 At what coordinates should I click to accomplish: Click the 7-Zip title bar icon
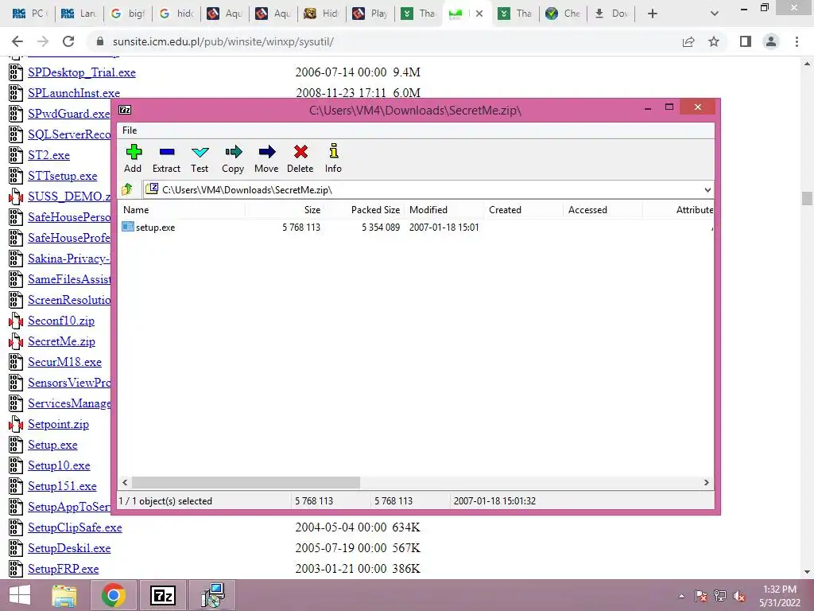pyautogui.click(x=125, y=110)
